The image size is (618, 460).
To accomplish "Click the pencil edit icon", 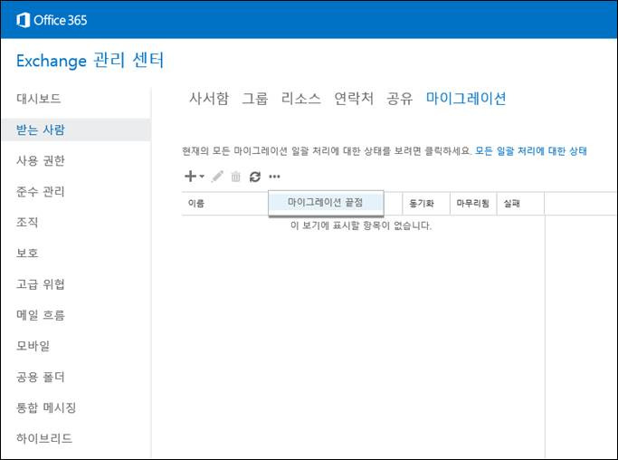I will (217, 177).
